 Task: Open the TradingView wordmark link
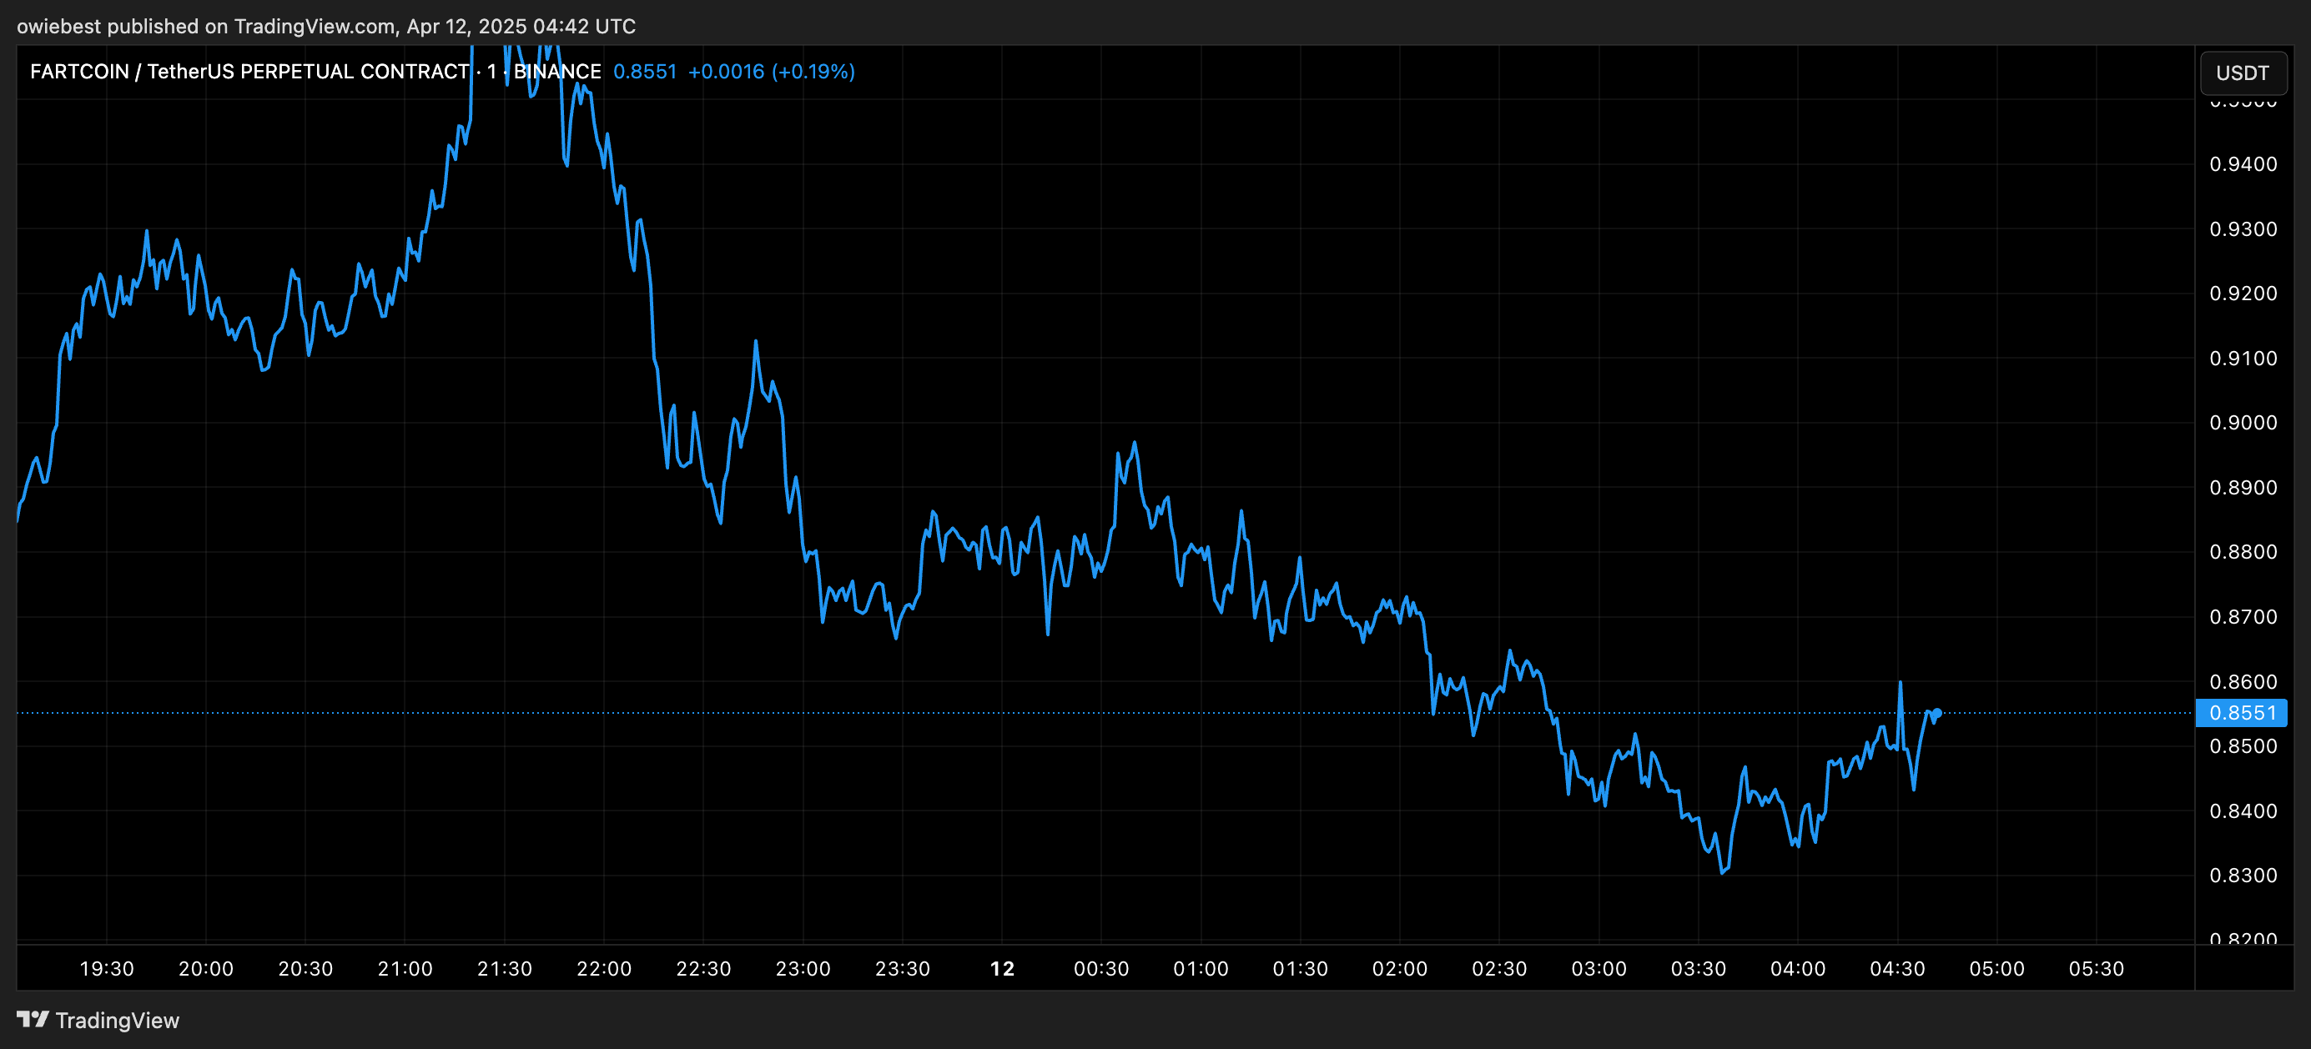coord(117,1021)
